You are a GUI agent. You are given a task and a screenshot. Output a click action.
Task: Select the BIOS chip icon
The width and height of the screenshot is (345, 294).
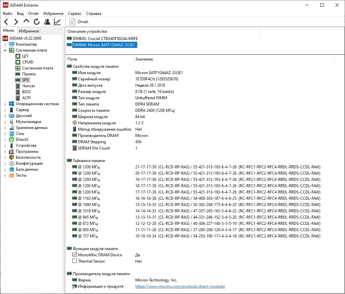pos(18,92)
